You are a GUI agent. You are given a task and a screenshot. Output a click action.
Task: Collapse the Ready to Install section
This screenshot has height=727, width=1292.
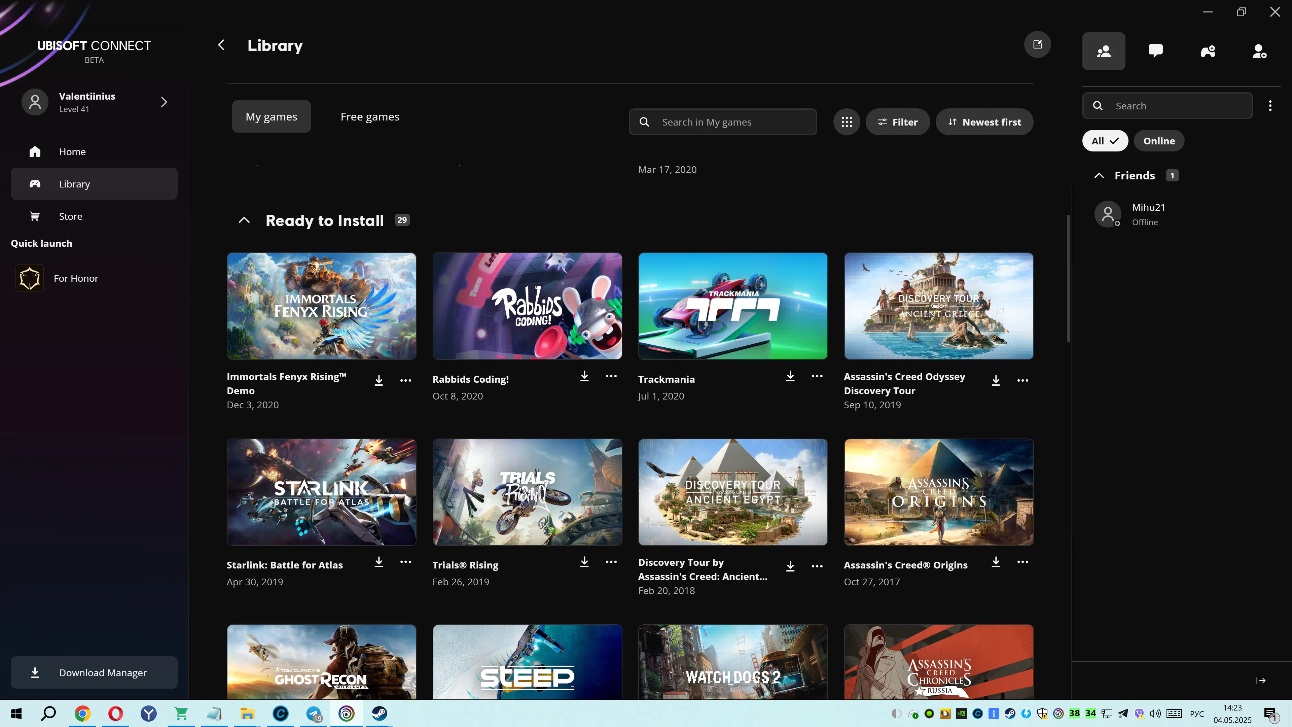(244, 220)
